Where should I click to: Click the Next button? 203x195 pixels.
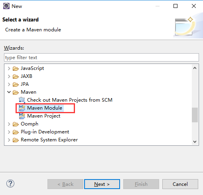pyautogui.click(x=102, y=184)
